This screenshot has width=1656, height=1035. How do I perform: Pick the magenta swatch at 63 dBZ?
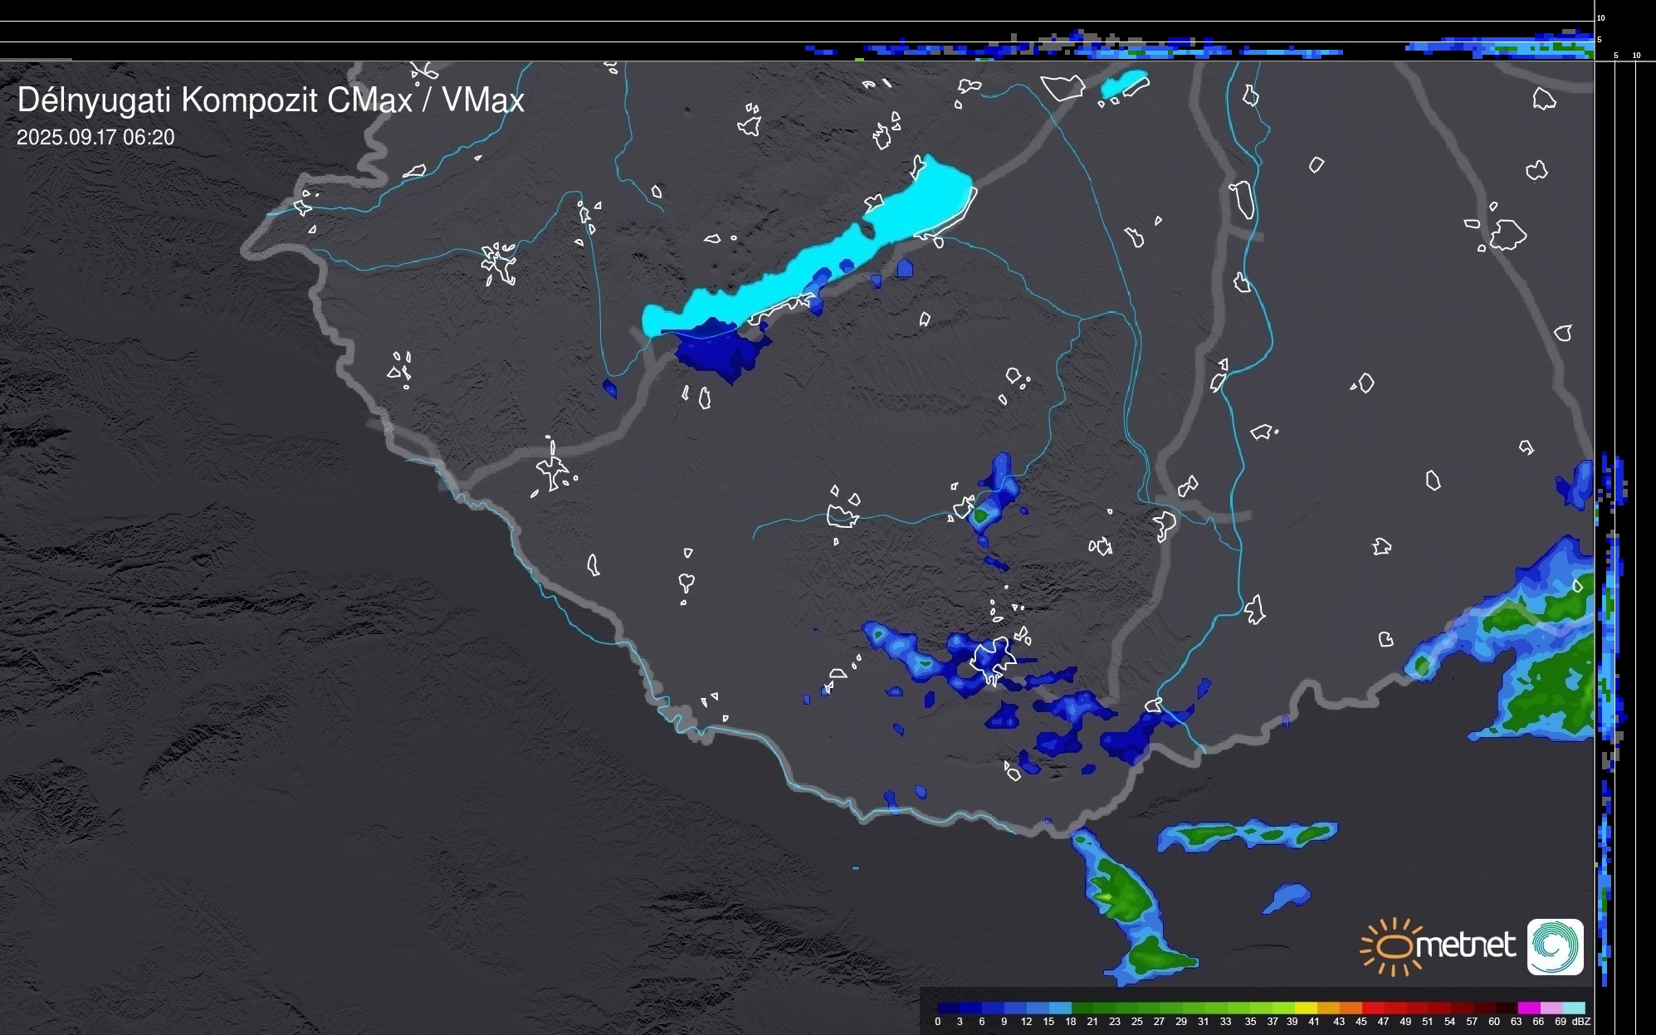[1528, 1008]
